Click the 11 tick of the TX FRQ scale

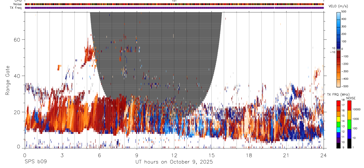[x=344, y=137]
